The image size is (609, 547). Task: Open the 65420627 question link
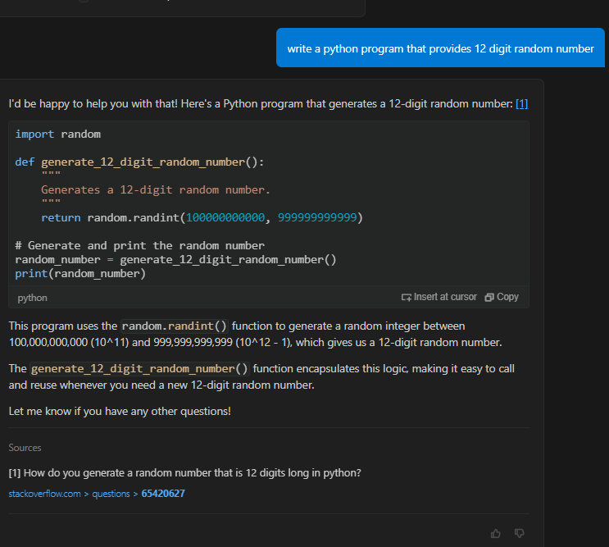click(x=163, y=494)
